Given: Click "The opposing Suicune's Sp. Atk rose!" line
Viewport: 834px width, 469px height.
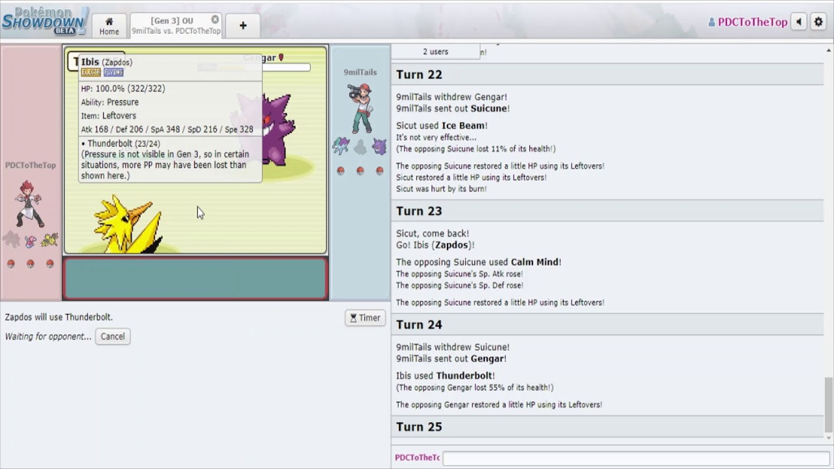Looking at the screenshot, I should pos(459,274).
